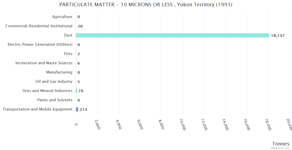Select the Agriculture axis label
This screenshot has height=150, width=292.
point(62,17)
